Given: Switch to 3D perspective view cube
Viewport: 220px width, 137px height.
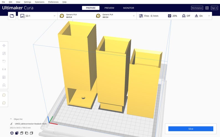Looking at the screenshot, I should click(12, 133).
